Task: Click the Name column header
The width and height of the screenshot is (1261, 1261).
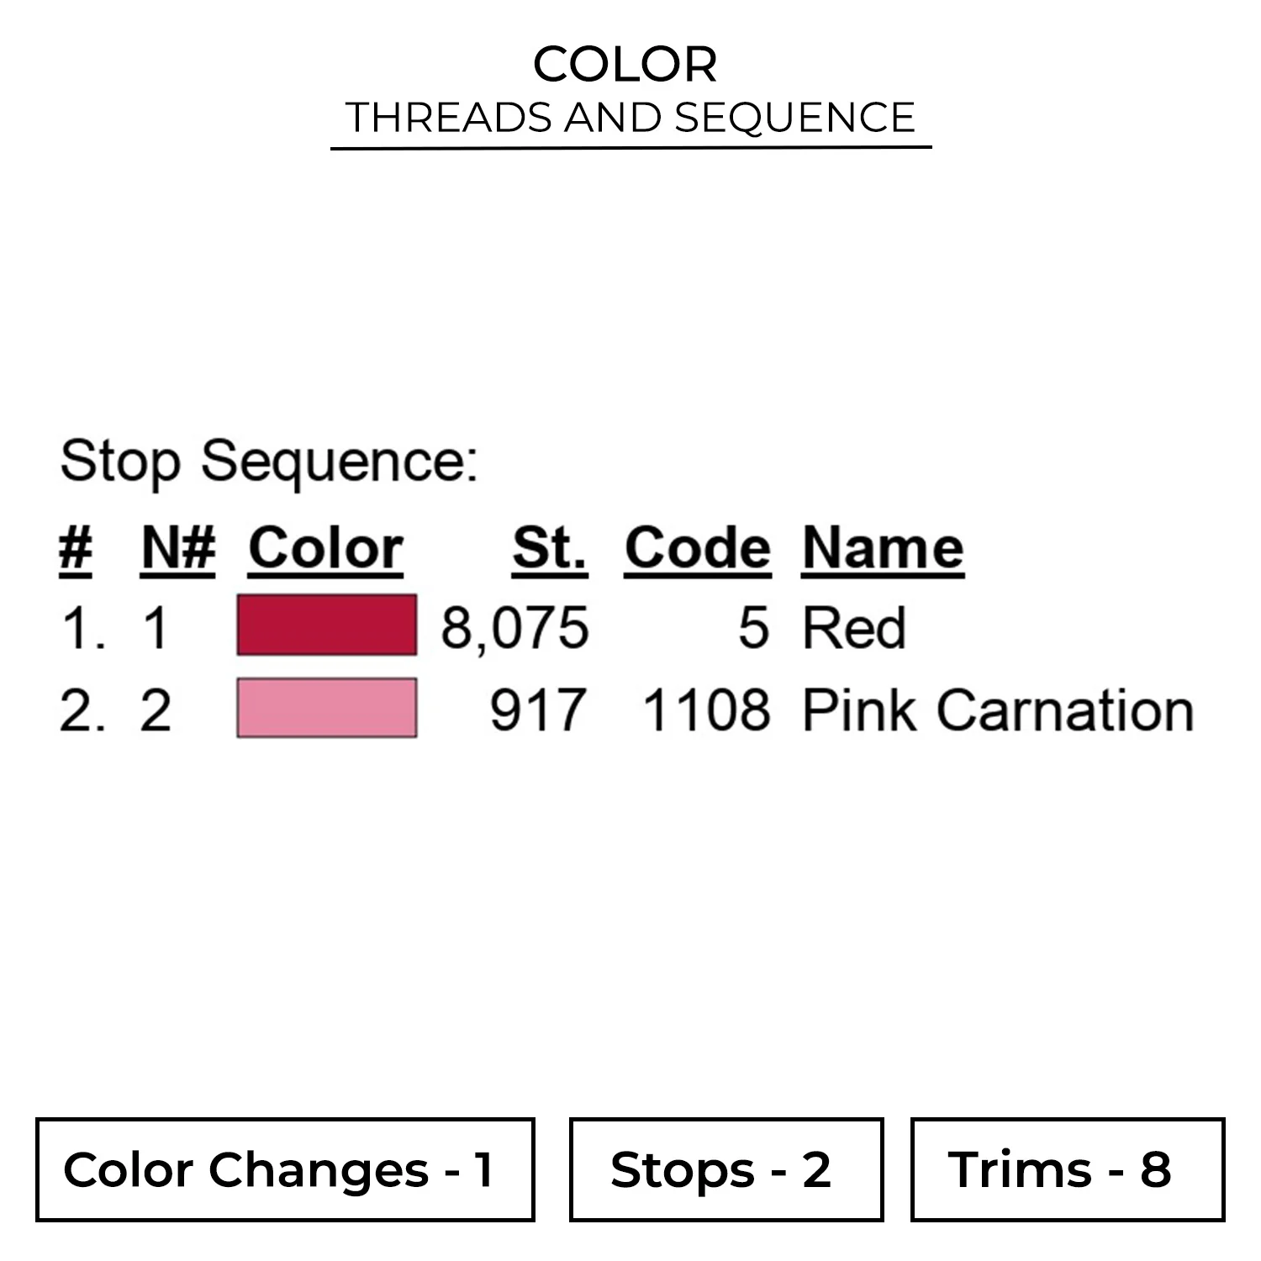Action: point(882,549)
